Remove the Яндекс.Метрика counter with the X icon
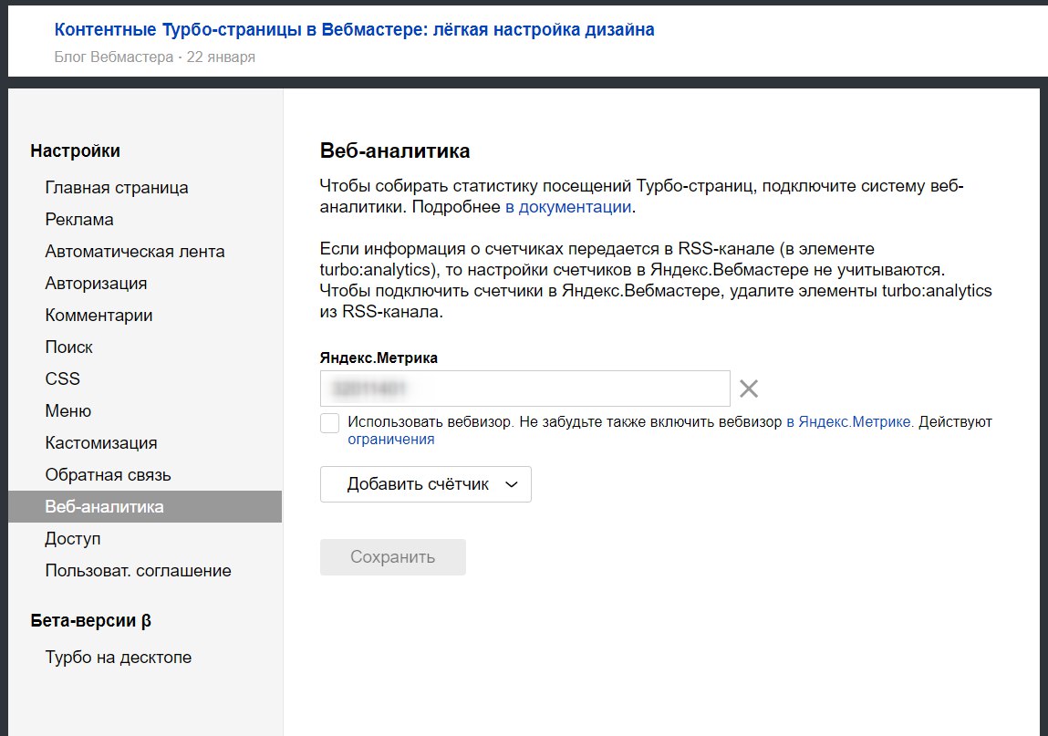The height and width of the screenshot is (736, 1048). click(749, 389)
